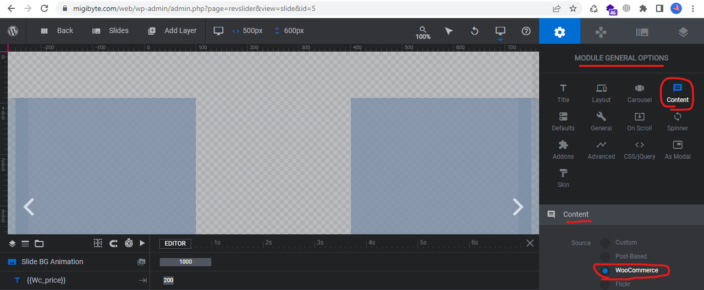Go Back from the slide editor
Image resolution: width=704 pixels, height=290 pixels.
57,31
